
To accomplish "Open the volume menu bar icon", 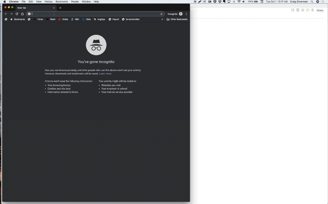I will tap(244, 2).
